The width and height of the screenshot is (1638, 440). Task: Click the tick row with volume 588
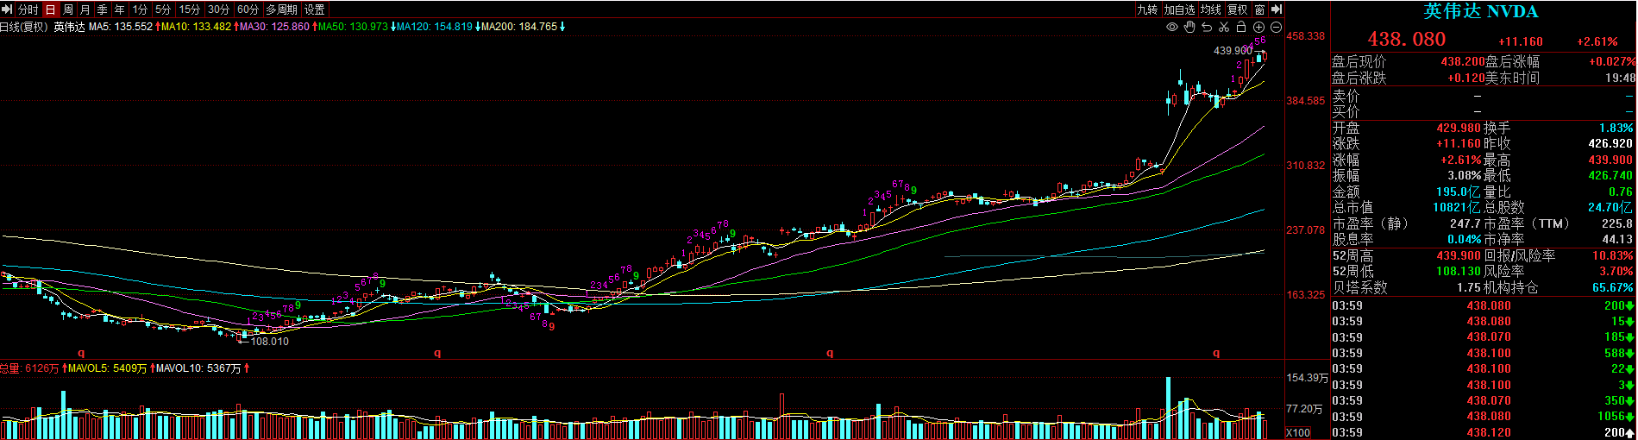tap(1483, 353)
